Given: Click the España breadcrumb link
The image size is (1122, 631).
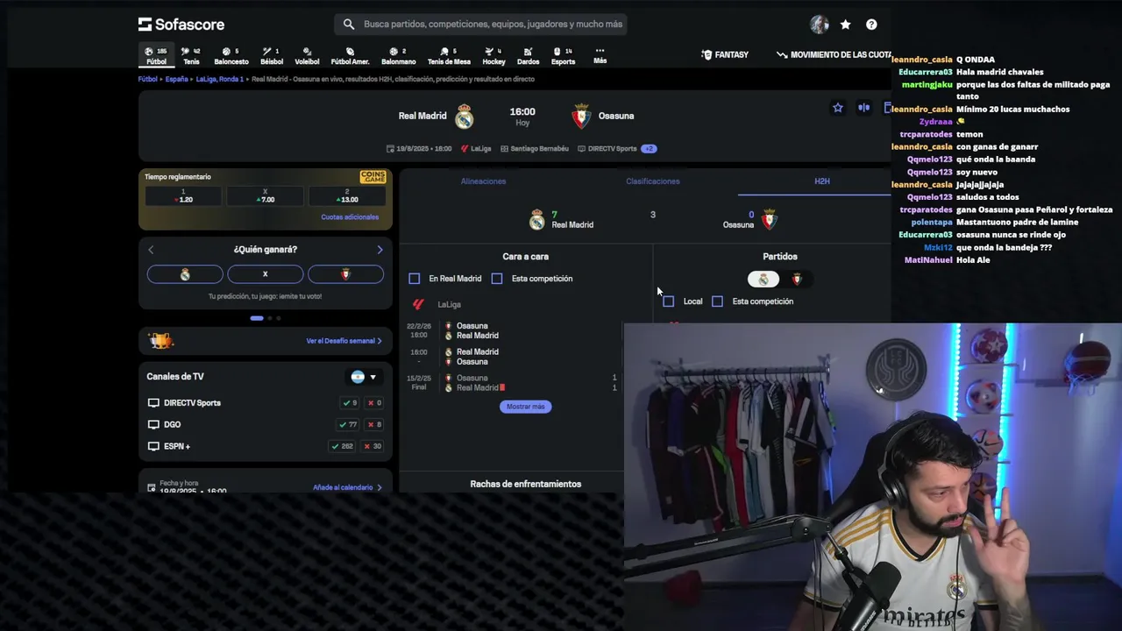Looking at the screenshot, I should (x=177, y=79).
